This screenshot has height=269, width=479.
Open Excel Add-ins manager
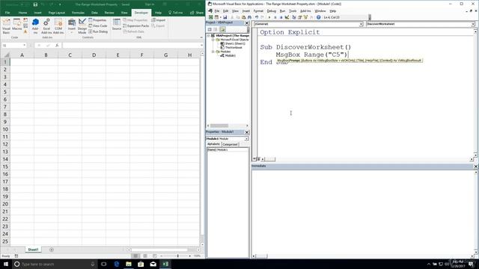tap(46, 26)
